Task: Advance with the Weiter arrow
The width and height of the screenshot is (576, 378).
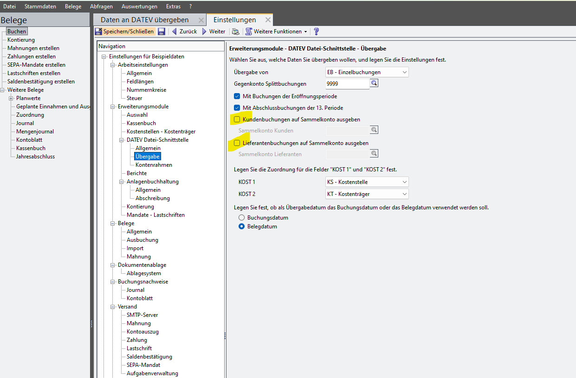Action: [x=214, y=31]
